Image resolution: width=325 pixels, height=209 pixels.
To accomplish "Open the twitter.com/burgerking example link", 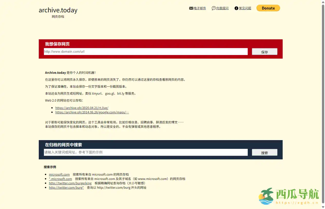I will [x=70, y=183].
